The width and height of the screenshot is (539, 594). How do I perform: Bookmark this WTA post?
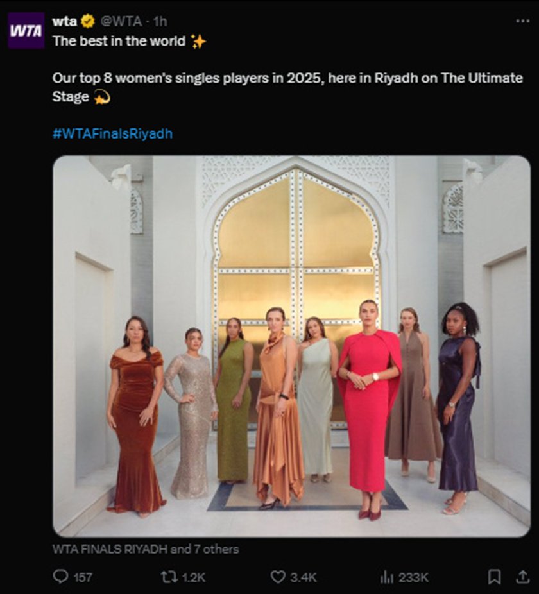click(494, 577)
